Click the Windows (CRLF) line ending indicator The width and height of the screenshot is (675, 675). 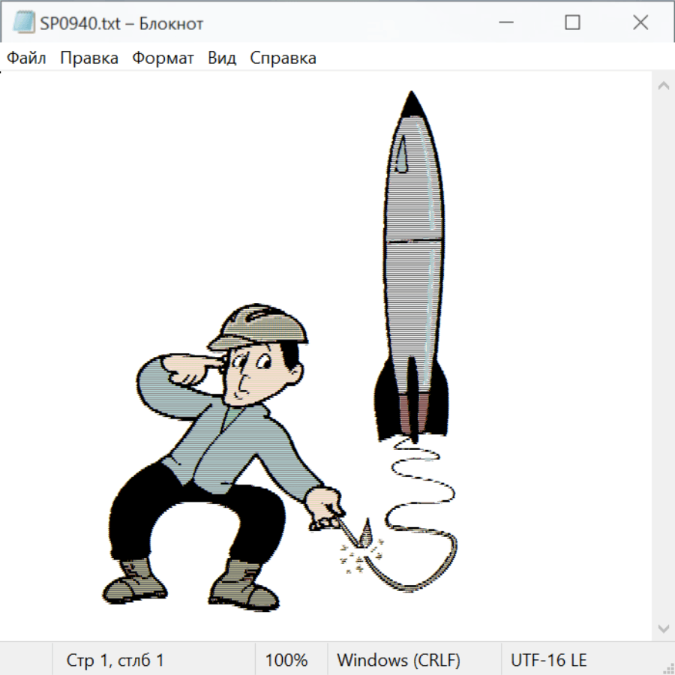point(398,660)
